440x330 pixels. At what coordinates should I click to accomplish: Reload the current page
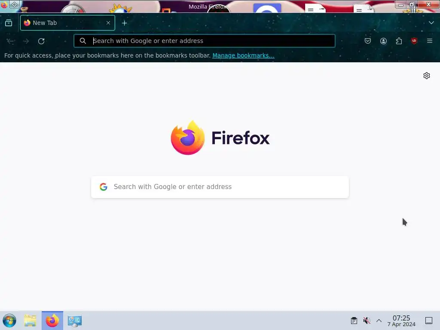(41, 41)
